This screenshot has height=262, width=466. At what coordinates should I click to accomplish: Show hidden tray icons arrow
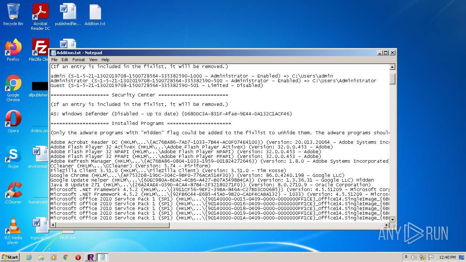[x=406, y=257]
